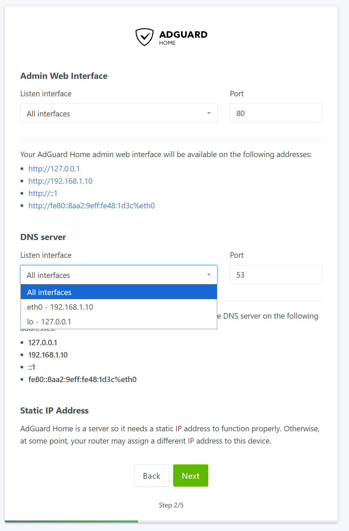Click DNS address "::1" in the list
Image resolution: width=349 pixels, height=531 pixels.
(x=32, y=367)
